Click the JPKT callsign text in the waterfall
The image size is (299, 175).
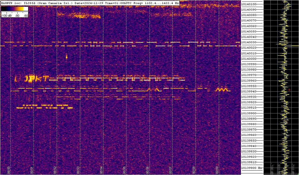click(37, 79)
